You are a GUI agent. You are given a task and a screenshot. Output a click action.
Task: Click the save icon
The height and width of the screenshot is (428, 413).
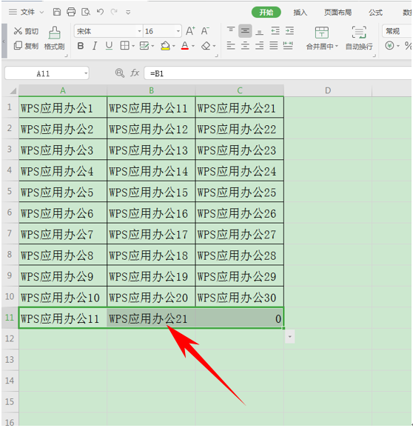57,12
